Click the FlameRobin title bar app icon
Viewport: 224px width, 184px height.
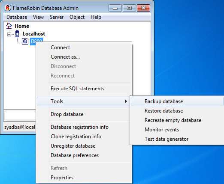(x=8, y=8)
